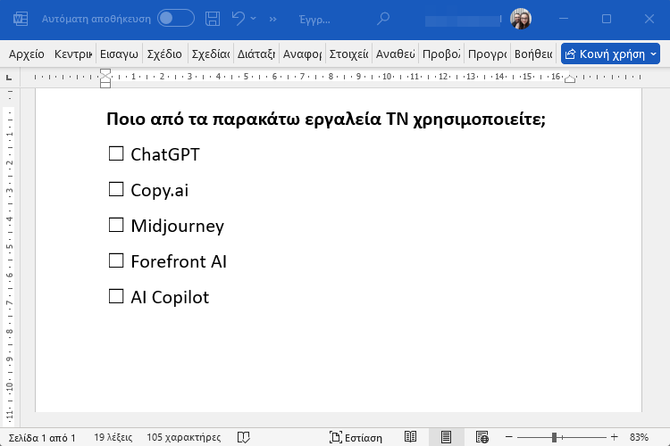Image resolution: width=670 pixels, height=446 pixels.
Task: Open the Προγραμματιστής ribbon tab
Action: point(488,54)
